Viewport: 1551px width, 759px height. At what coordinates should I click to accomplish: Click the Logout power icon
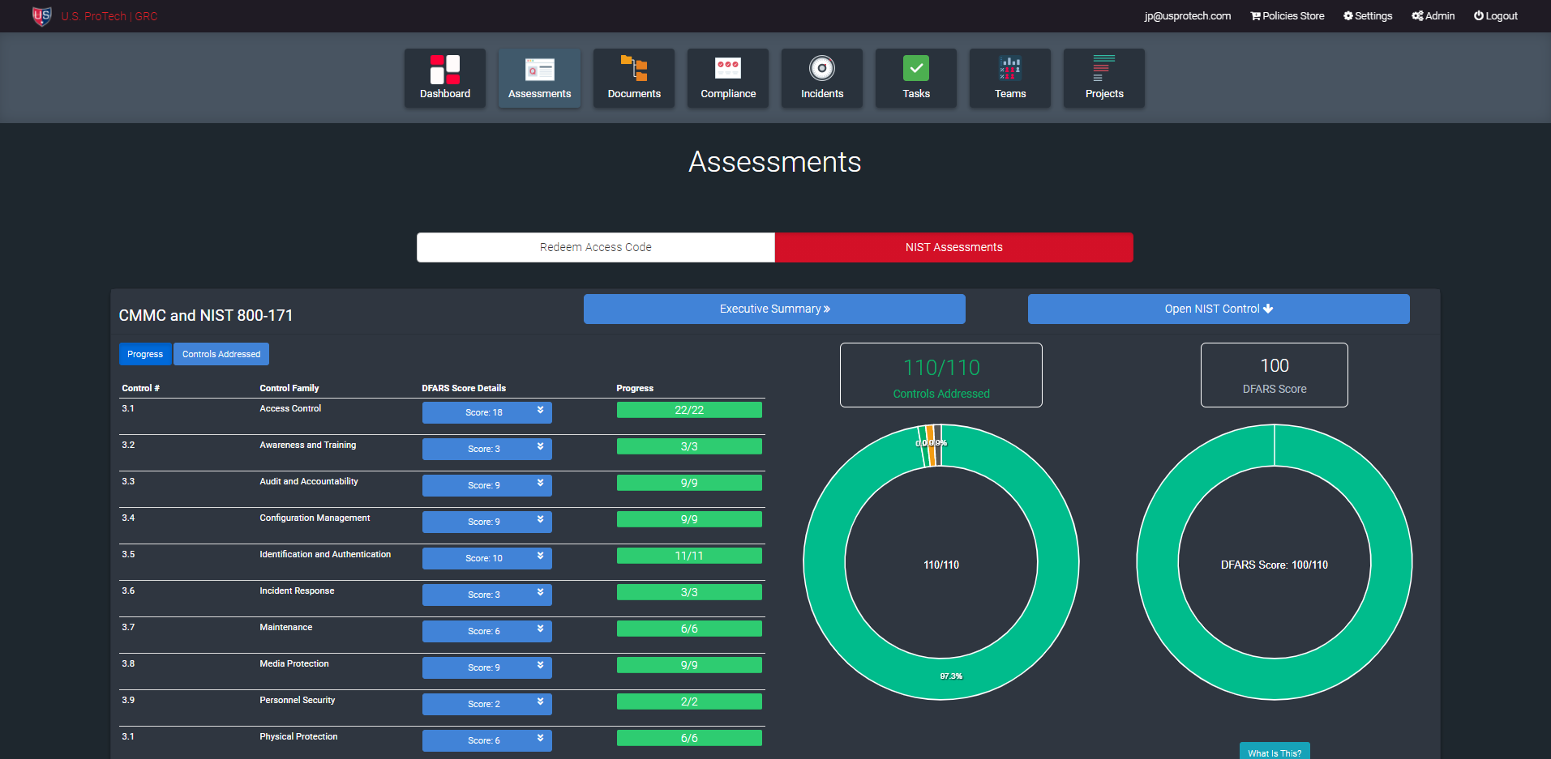[x=1479, y=16]
